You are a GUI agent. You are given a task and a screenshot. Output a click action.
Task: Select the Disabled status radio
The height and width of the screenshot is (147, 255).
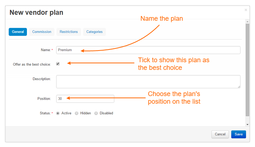tap(96, 113)
